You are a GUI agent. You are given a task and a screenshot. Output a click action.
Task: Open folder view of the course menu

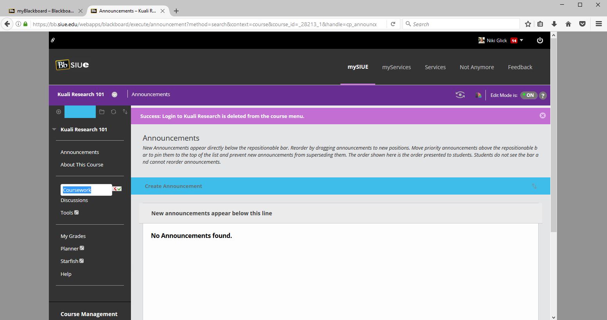(x=102, y=112)
